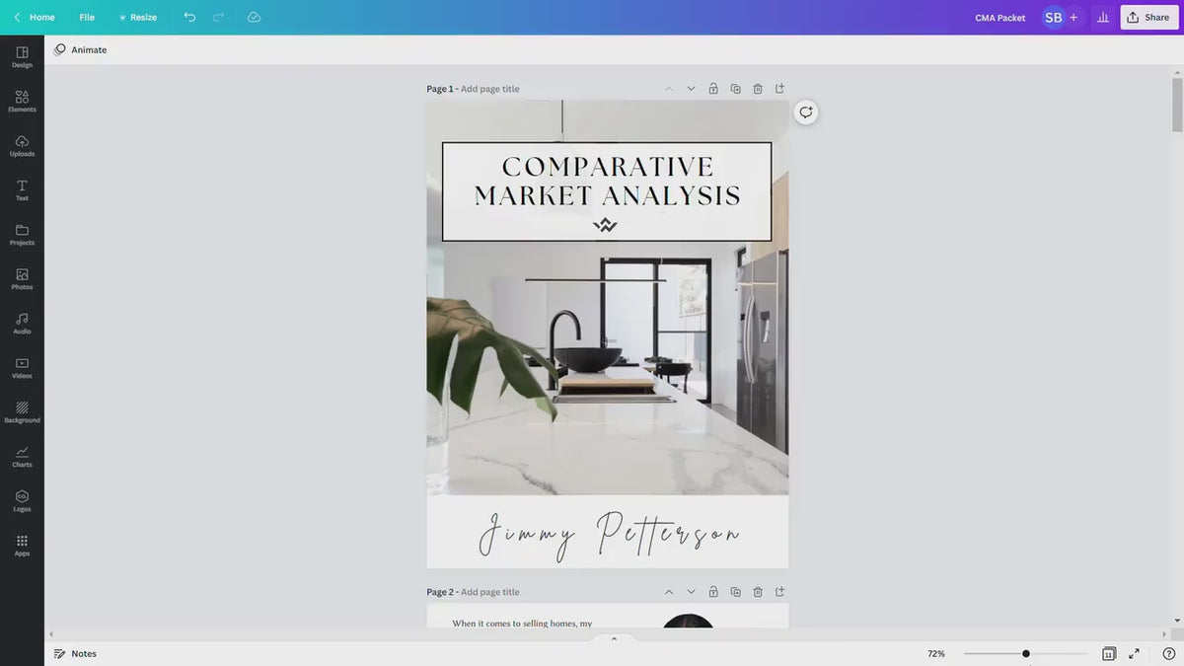Delete Page 2 with trash icon
Viewport: 1184px width, 666px height.
point(758,592)
